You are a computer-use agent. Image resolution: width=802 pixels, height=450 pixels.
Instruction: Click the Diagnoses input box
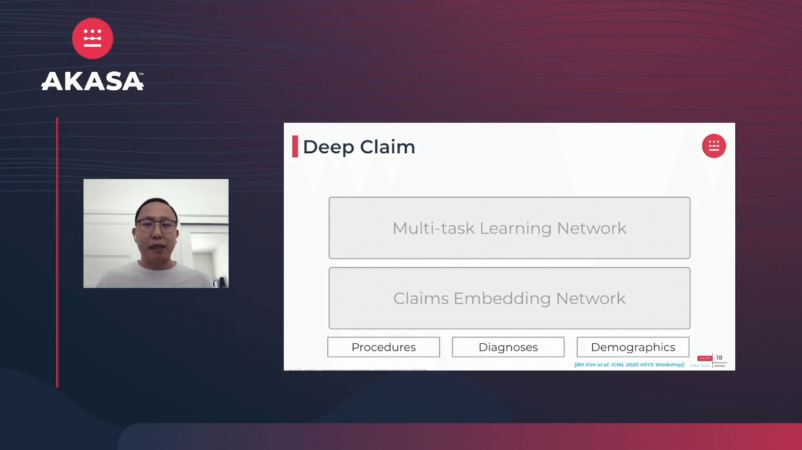(508, 347)
